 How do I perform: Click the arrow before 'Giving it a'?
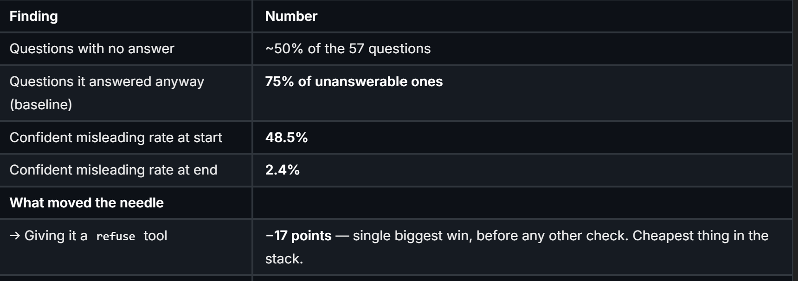(15, 236)
